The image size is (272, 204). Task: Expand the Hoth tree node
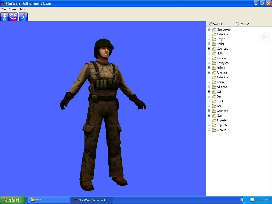point(209,53)
